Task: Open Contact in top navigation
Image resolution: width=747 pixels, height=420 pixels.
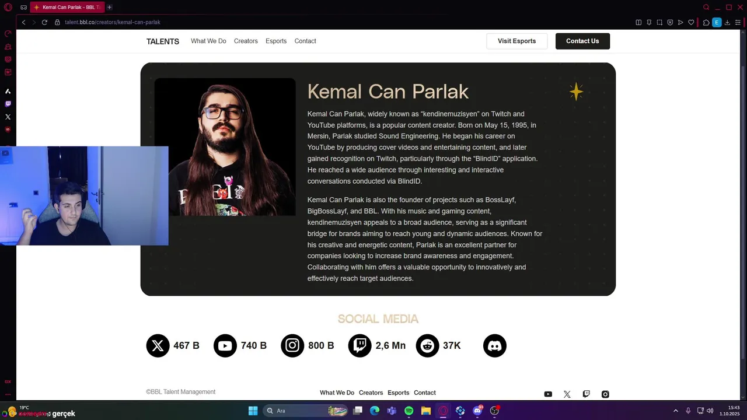Action: (305, 41)
